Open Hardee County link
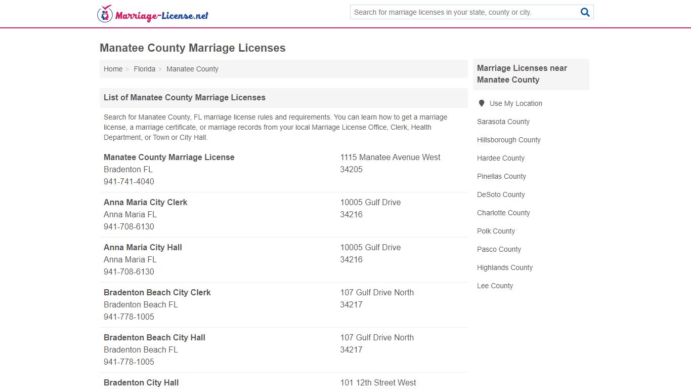The image size is (691, 389). coord(501,158)
